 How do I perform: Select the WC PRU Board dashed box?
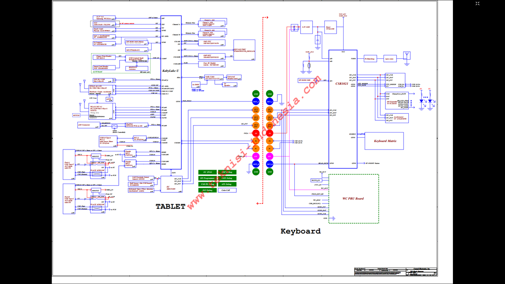pos(353,199)
